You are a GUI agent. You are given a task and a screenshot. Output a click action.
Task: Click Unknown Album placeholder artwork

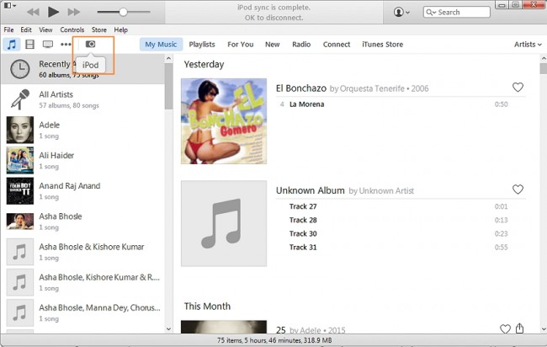(x=224, y=223)
